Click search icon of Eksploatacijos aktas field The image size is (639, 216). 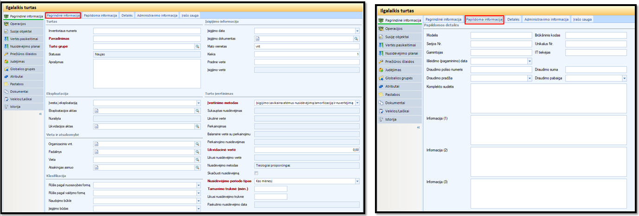(x=197, y=111)
